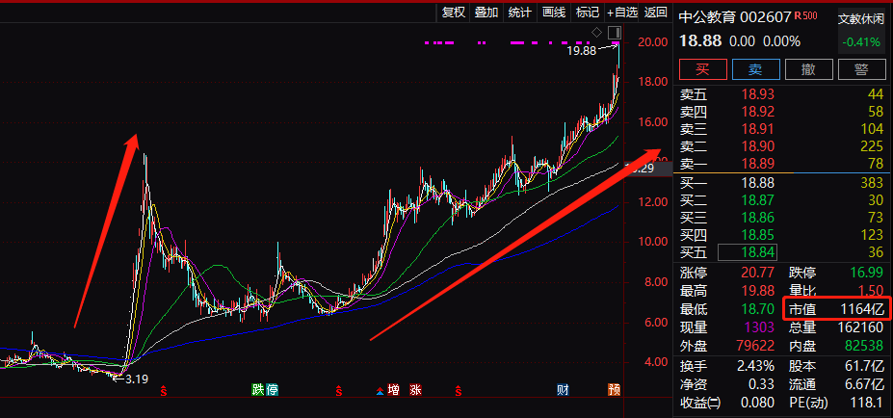Select the 卖一 price 18.89
Viewport: 893px width, 418px height.
click(757, 164)
